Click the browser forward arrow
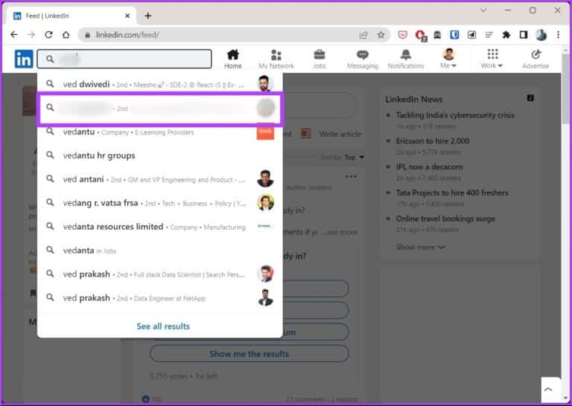This screenshot has height=406, width=572. coord(31,35)
